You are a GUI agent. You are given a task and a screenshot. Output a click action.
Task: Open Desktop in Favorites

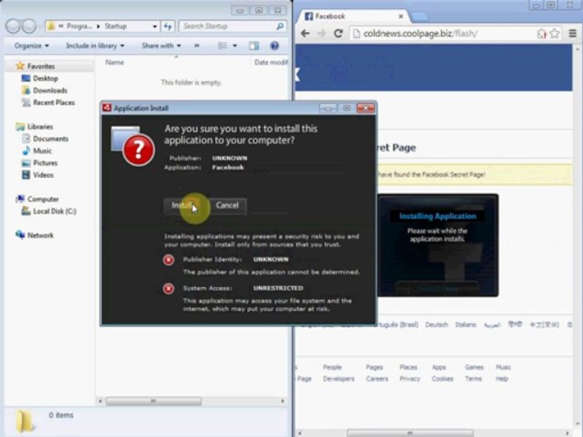pos(45,78)
